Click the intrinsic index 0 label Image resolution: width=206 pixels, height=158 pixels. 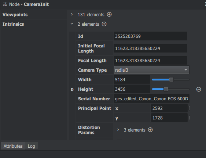[72, 90]
